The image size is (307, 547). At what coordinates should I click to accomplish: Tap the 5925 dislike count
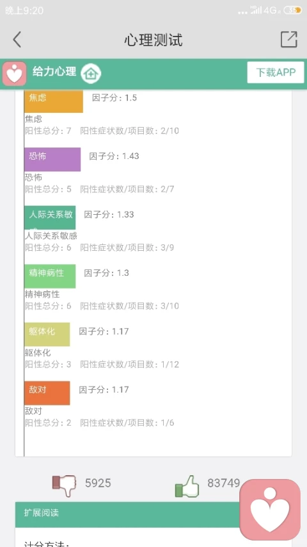[x=98, y=483]
